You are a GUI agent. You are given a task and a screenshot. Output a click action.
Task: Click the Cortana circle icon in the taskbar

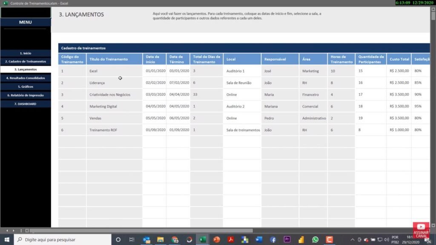click(118, 239)
